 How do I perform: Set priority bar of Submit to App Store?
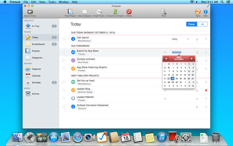[x=197, y=52]
